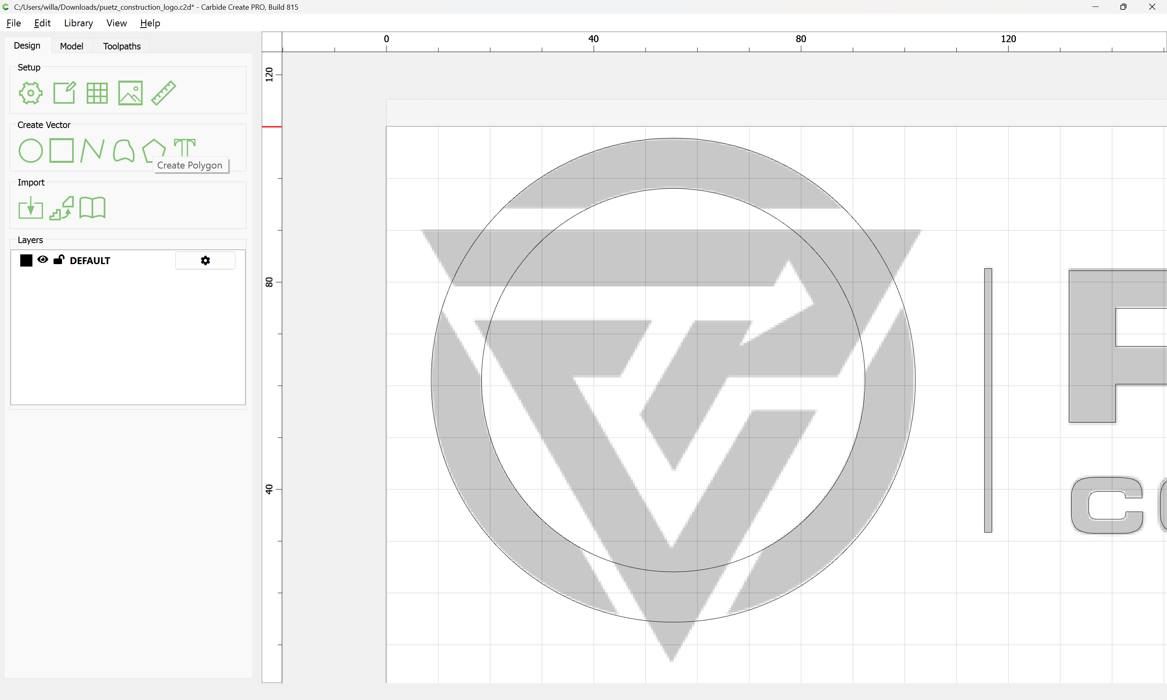Select the Create Rectangle tool
Screen dimensions: 1167x700
point(62,150)
